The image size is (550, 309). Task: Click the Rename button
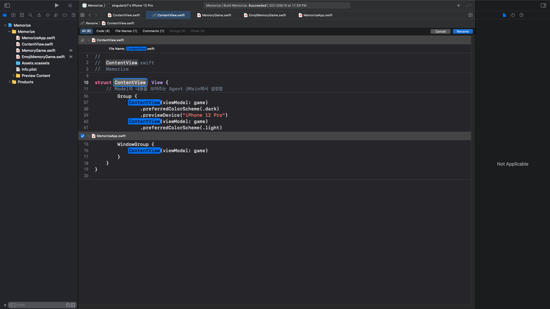point(463,31)
